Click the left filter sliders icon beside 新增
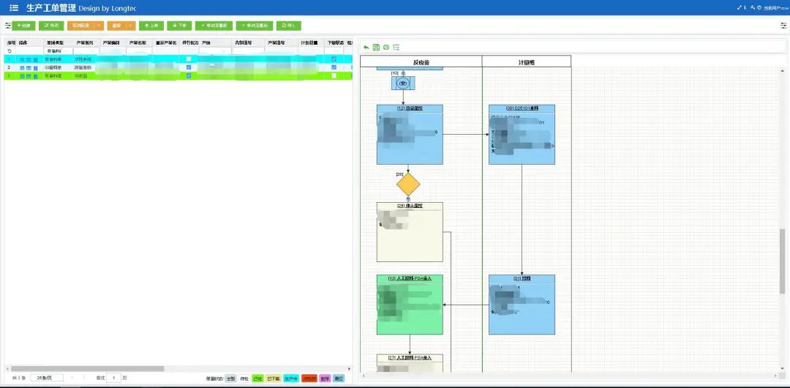790x388 pixels. click(x=7, y=25)
